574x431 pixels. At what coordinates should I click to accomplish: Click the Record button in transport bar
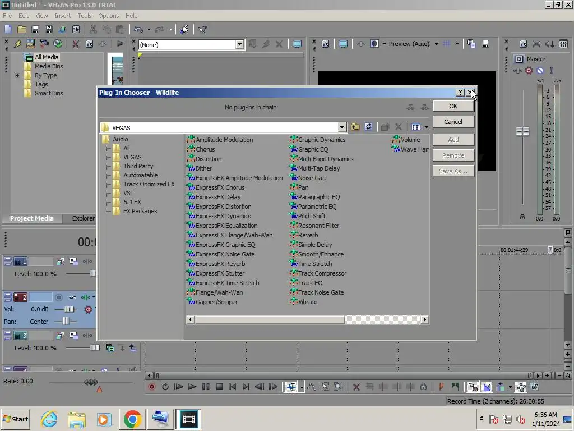coord(151,387)
